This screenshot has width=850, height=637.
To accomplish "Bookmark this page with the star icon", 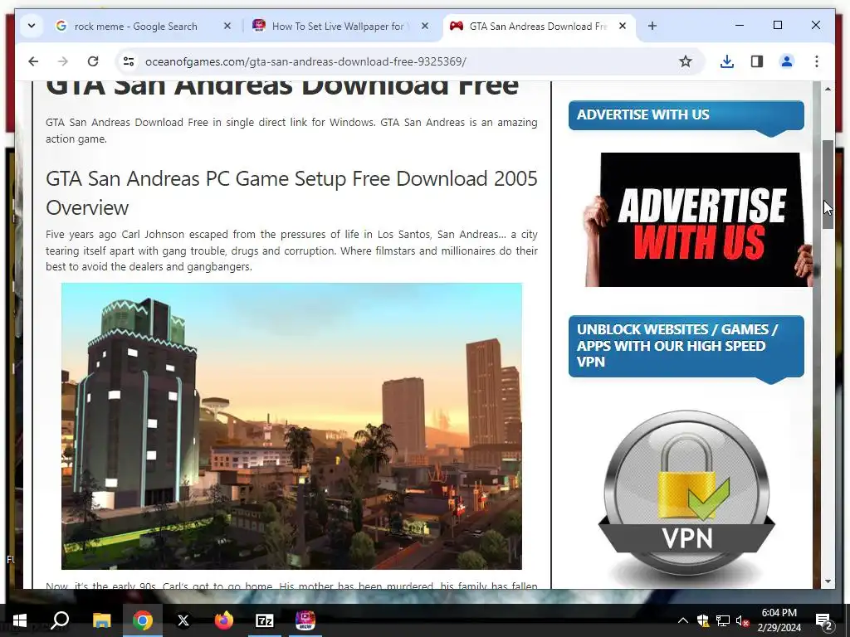I will (x=685, y=61).
